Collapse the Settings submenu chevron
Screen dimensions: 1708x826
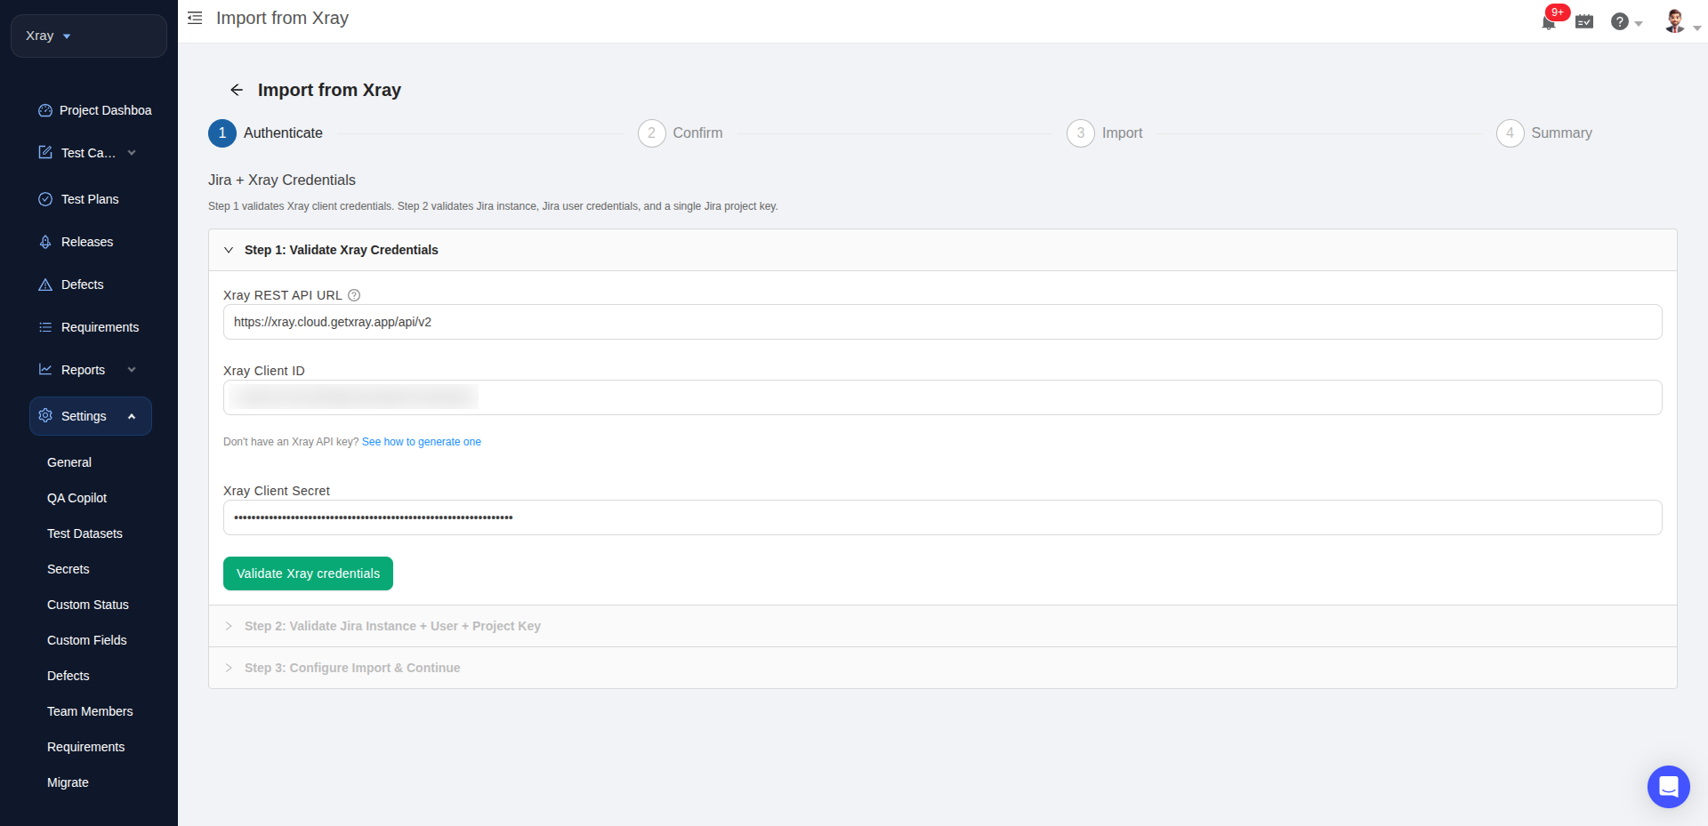[x=132, y=416]
